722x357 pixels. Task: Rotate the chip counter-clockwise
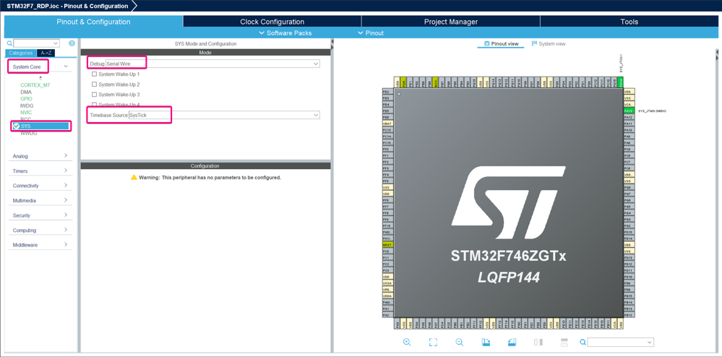[512, 343]
